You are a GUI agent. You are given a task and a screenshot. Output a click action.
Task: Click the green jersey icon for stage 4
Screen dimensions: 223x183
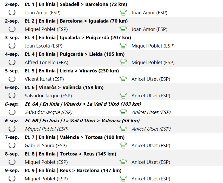123,62
